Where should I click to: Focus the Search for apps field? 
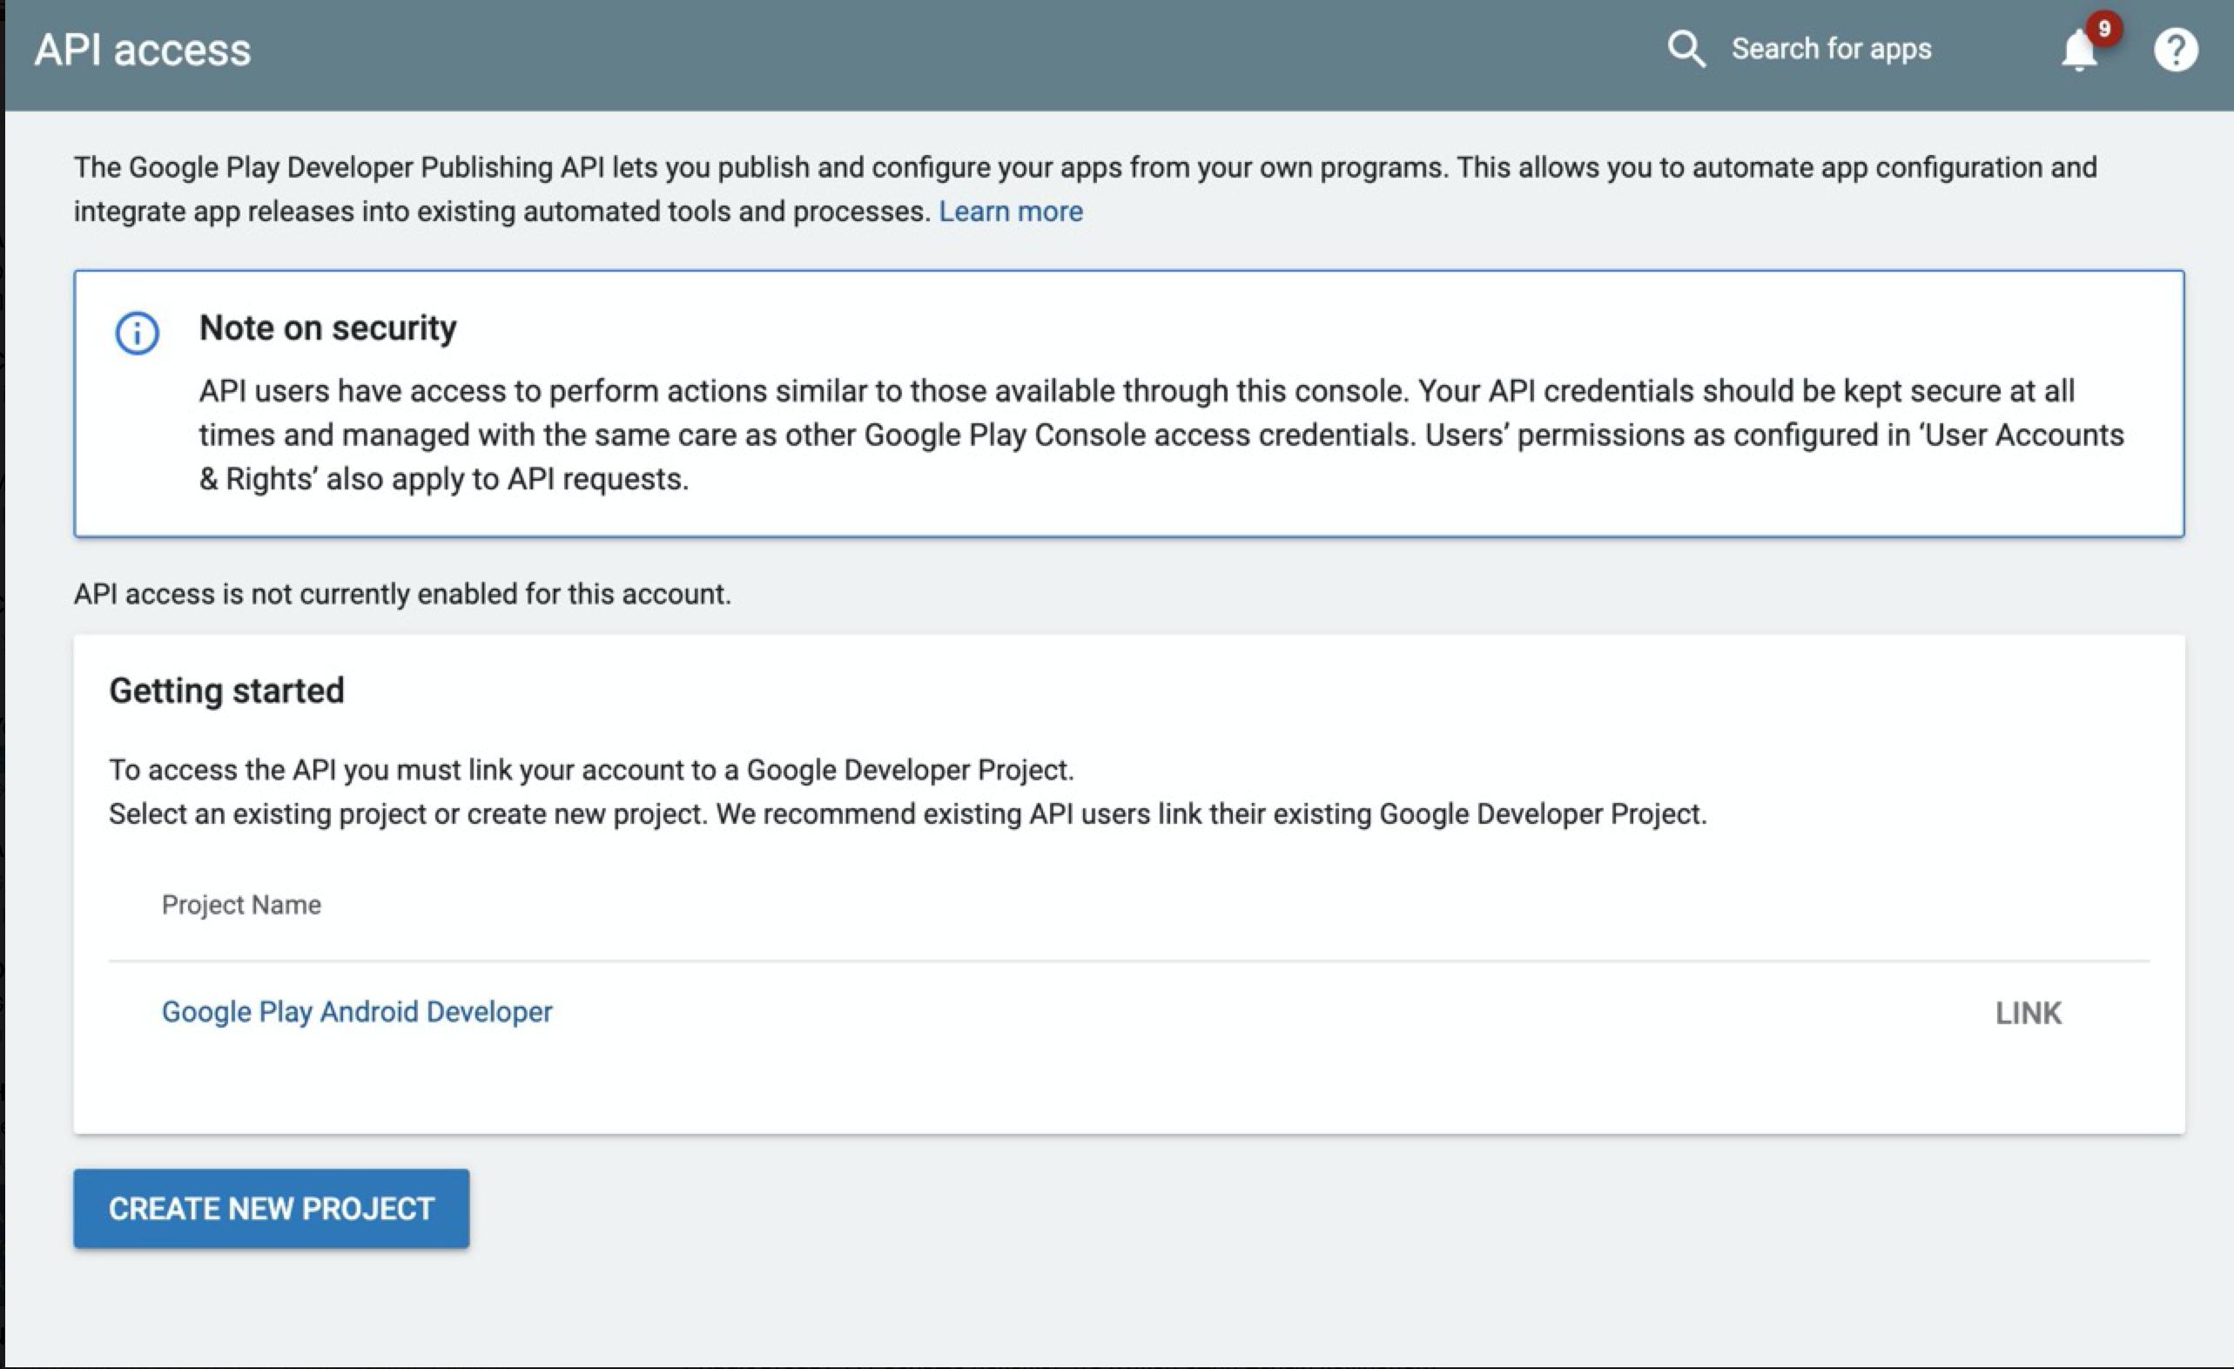1831,49
